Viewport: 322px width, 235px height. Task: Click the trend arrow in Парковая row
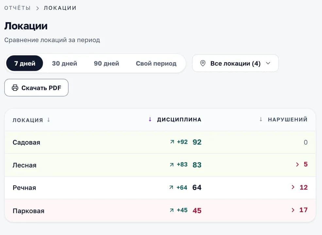172,210
